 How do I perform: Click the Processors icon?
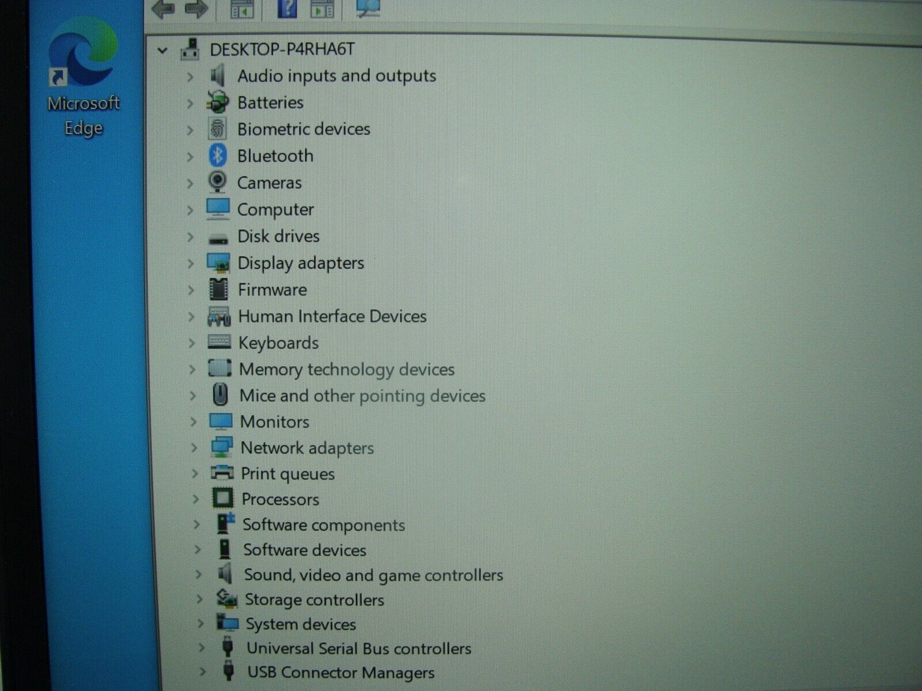223,498
